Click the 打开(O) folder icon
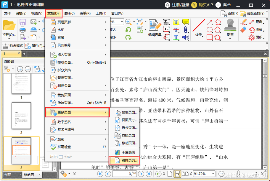The width and height of the screenshot is (270, 181). 9,25
